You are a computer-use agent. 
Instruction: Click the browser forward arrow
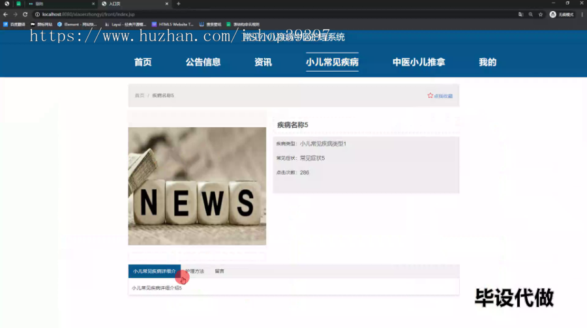(x=16, y=14)
